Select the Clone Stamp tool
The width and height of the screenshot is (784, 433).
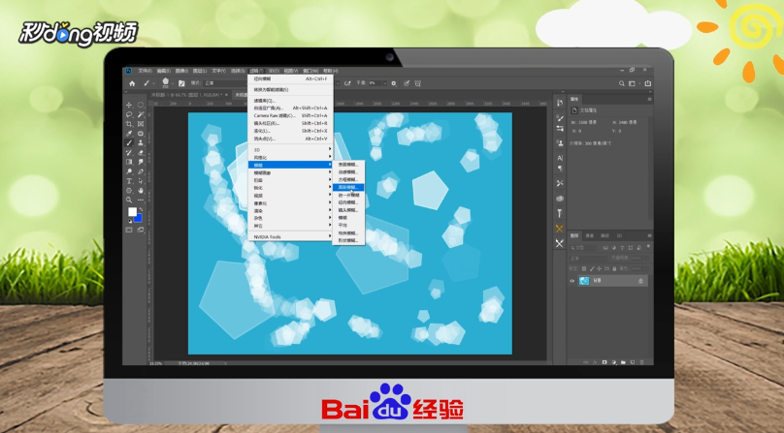click(141, 142)
